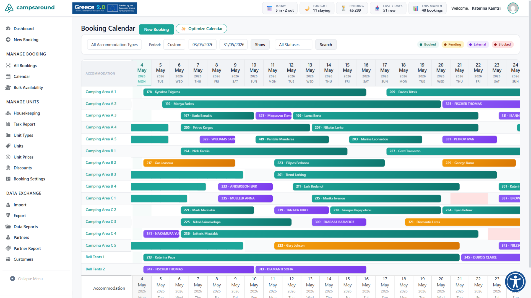Open Unit Prices dollar icon
This screenshot has height=298, width=531.
[x=8, y=157]
